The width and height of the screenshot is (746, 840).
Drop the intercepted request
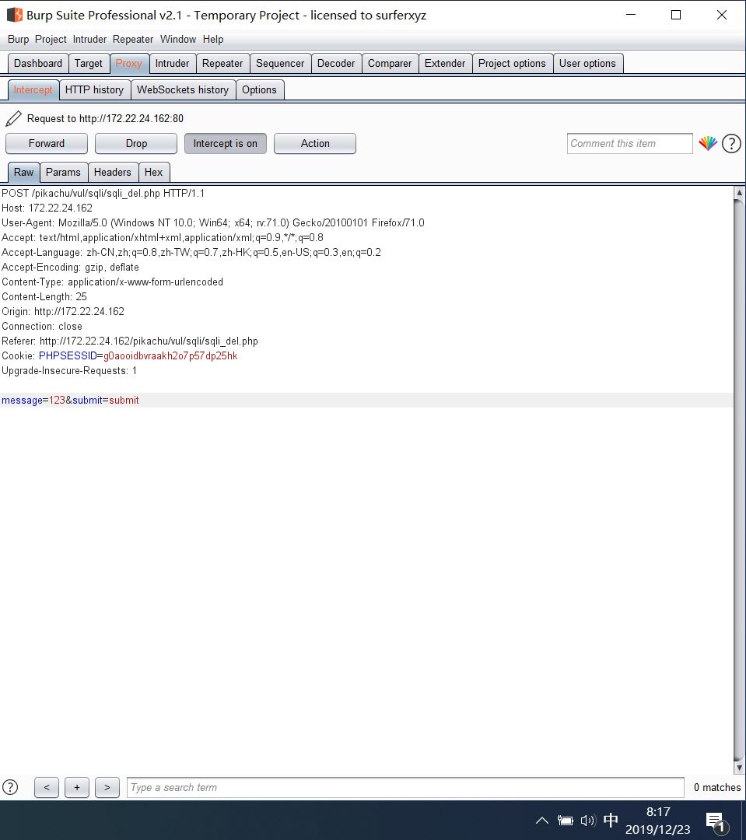[x=136, y=144]
